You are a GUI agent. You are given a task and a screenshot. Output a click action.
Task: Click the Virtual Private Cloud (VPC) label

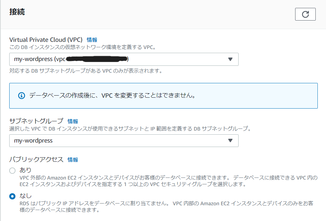pyautogui.click(x=46, y=39)
